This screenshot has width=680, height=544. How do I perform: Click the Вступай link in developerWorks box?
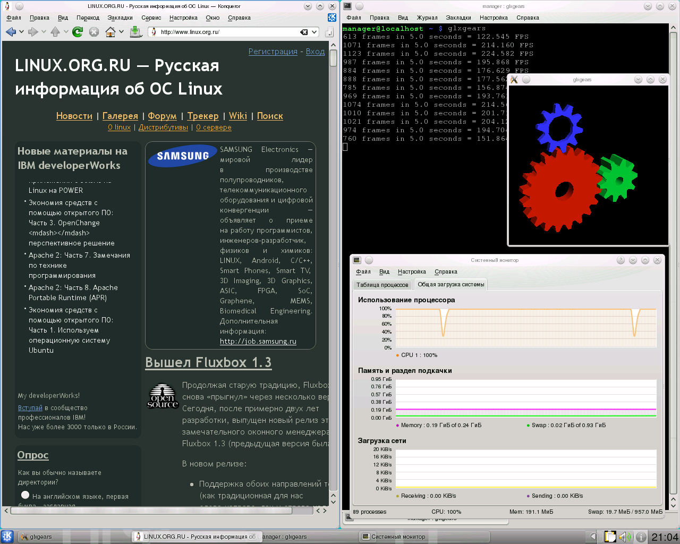pyautogui.click(x=30, y=408)
